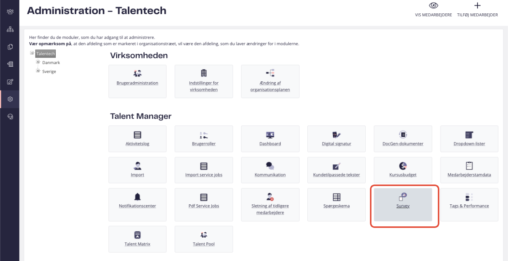Expand the Sverige tree node
The image size is (508, 261).
(x=38, y=71)
